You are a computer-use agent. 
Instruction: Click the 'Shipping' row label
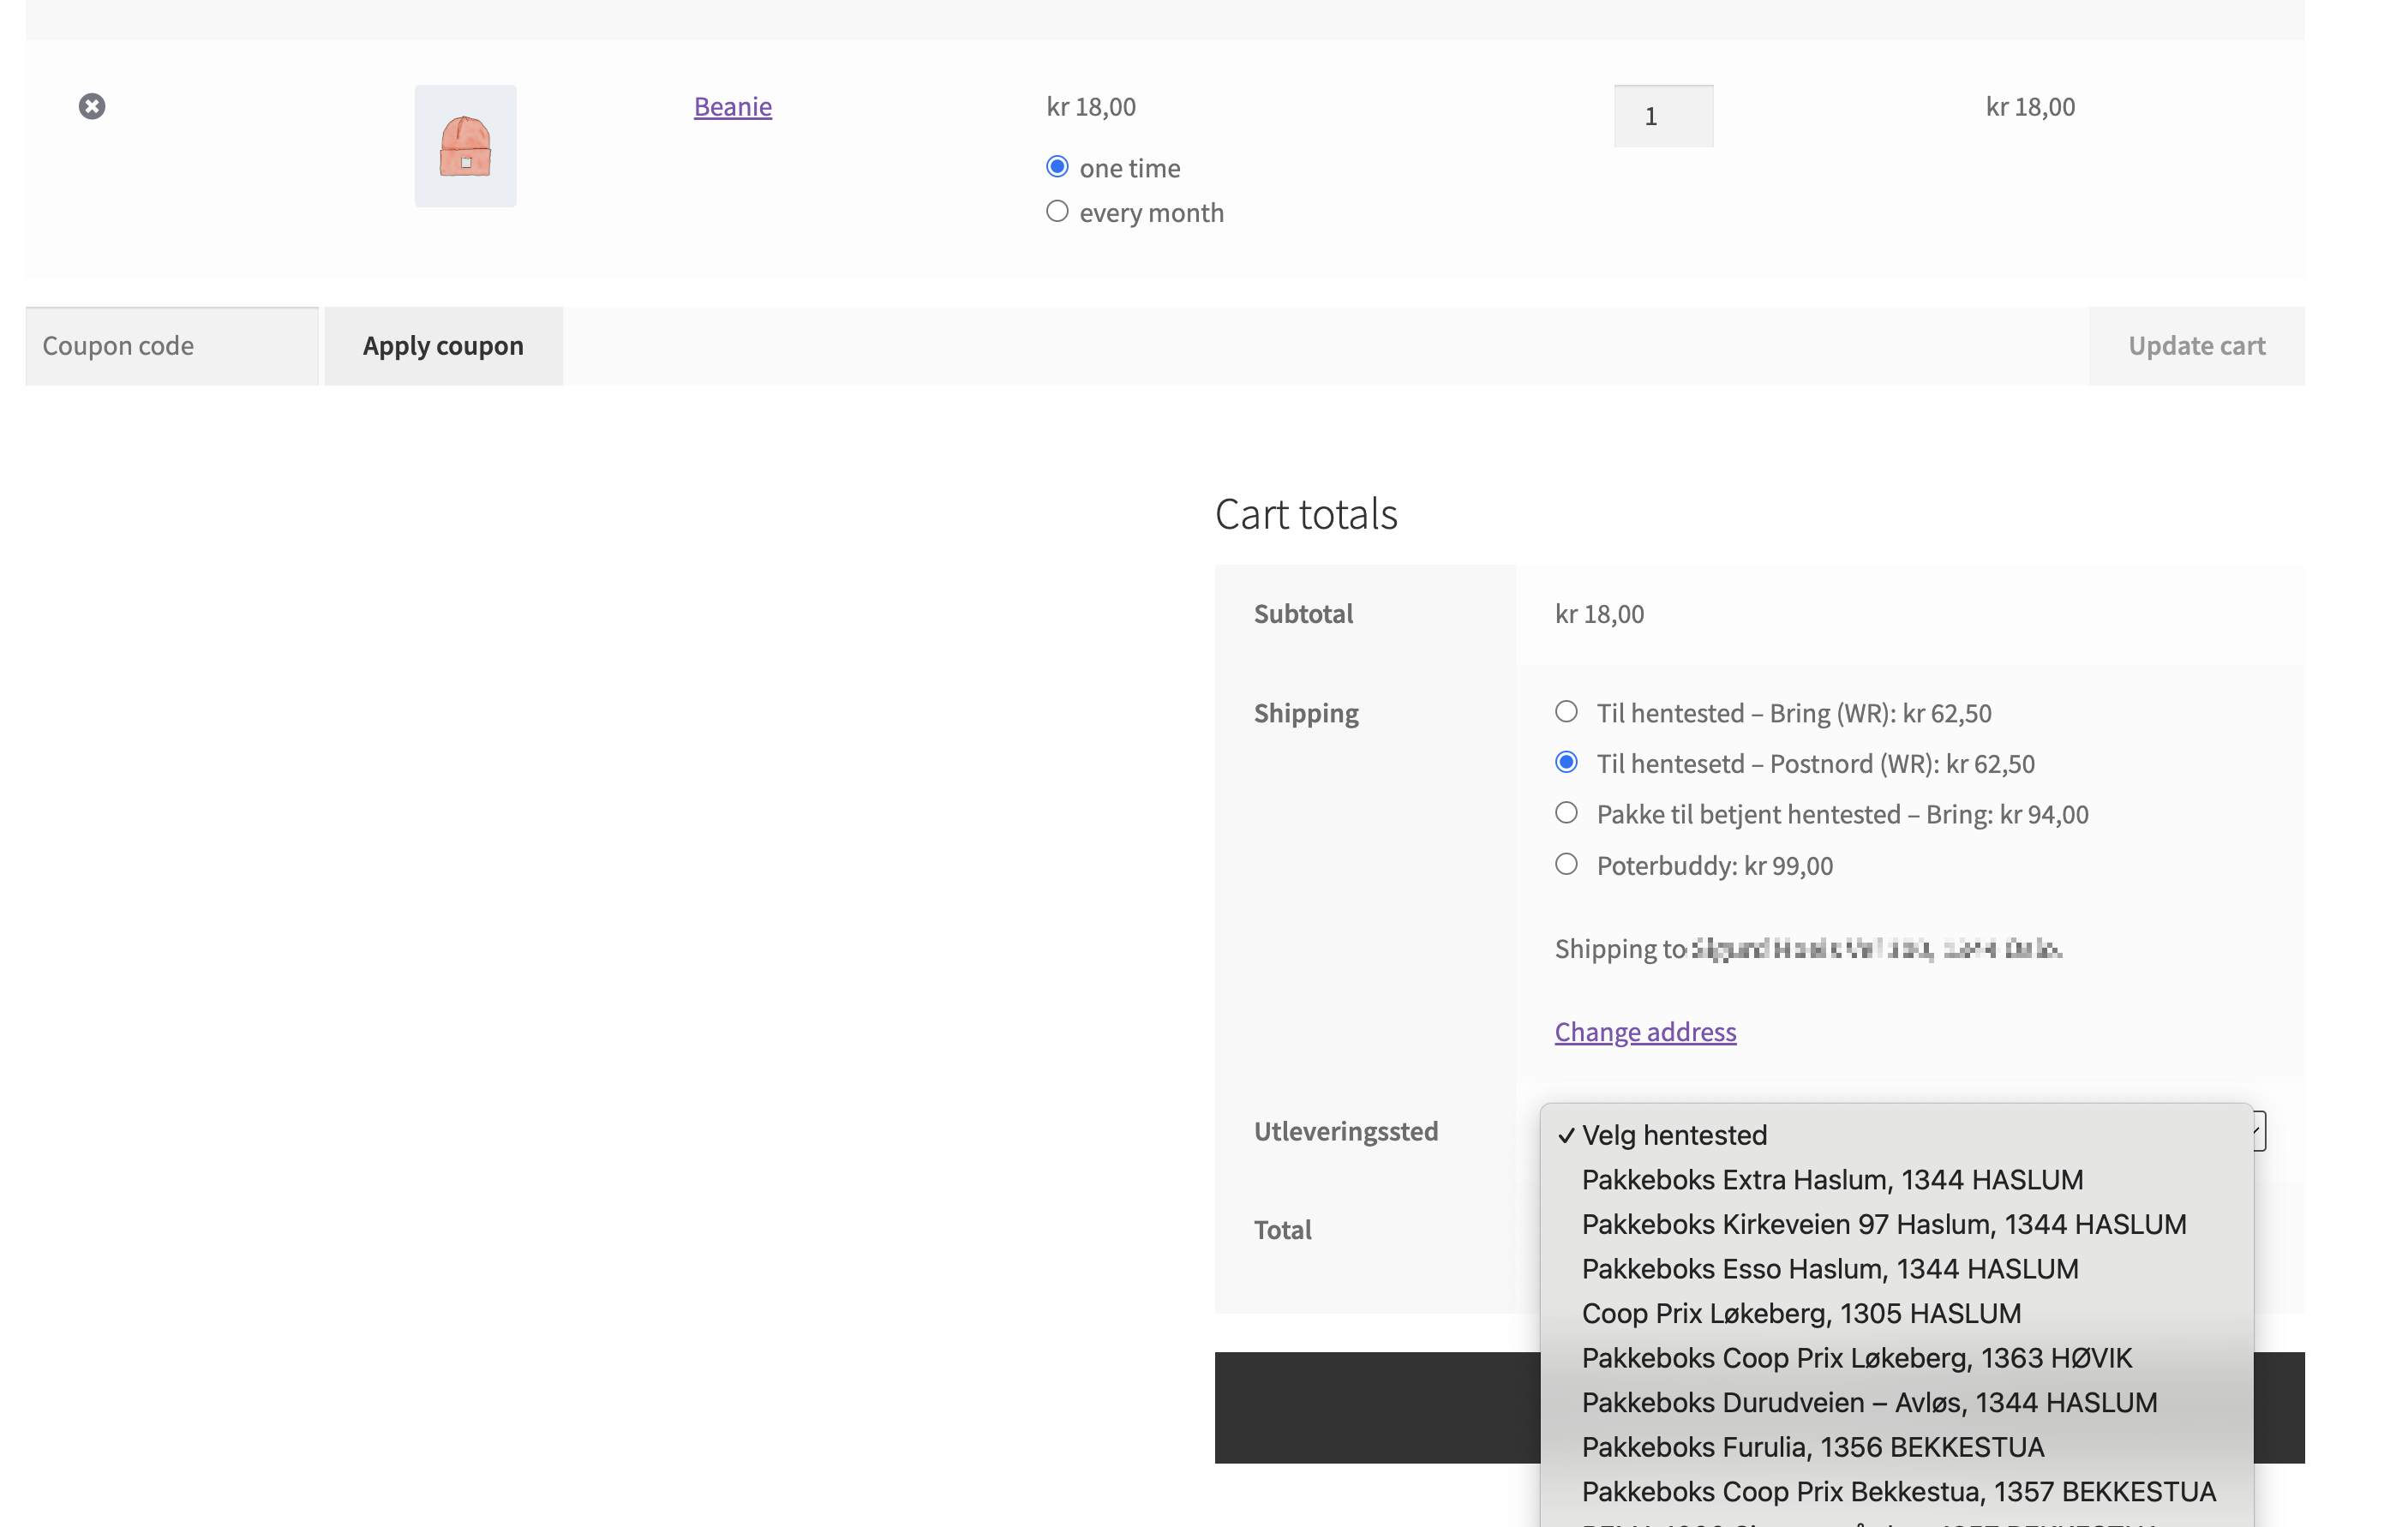(x=1305, y=713)
